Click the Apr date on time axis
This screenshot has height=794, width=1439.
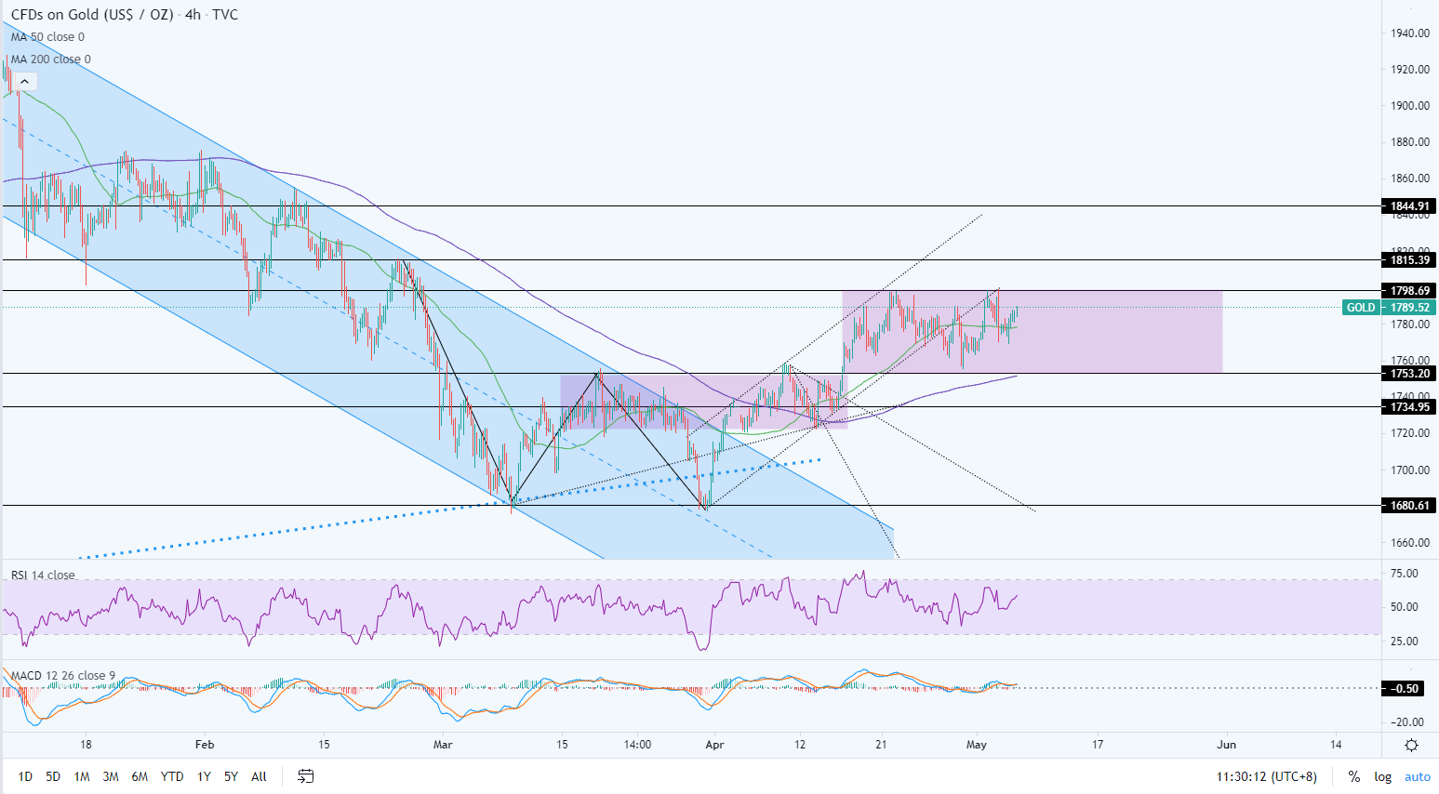[714, 745]
